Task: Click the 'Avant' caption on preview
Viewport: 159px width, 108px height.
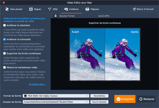Action: click(x=75, y=32)
